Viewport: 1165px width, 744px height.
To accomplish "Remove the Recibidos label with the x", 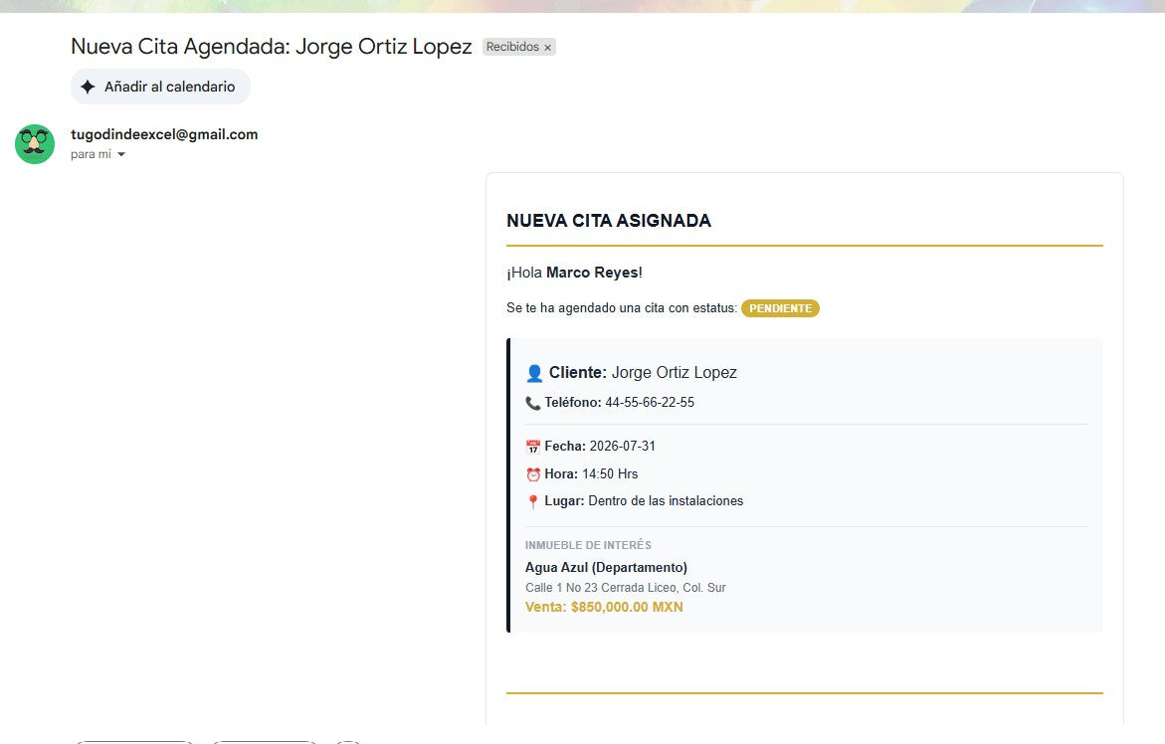I will [x=547, y=48].
